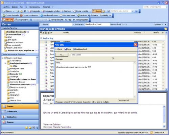This screenshot has width=169, height=135.
Task: Save the SMS draft
Action: (x=68, y=49)
